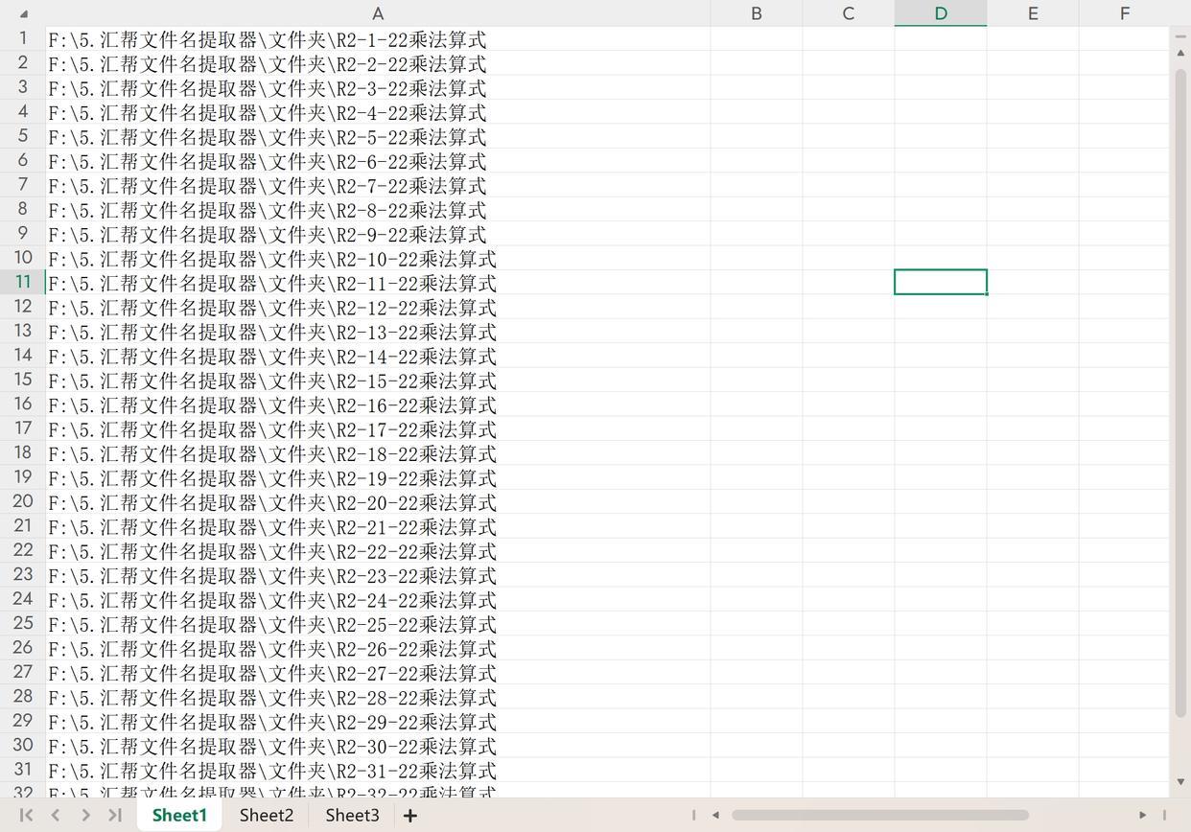Image resolution: width=1191 pixels, height=832 pixels.
Task: Add a new sheet with plus button
Action: (410, 815)
